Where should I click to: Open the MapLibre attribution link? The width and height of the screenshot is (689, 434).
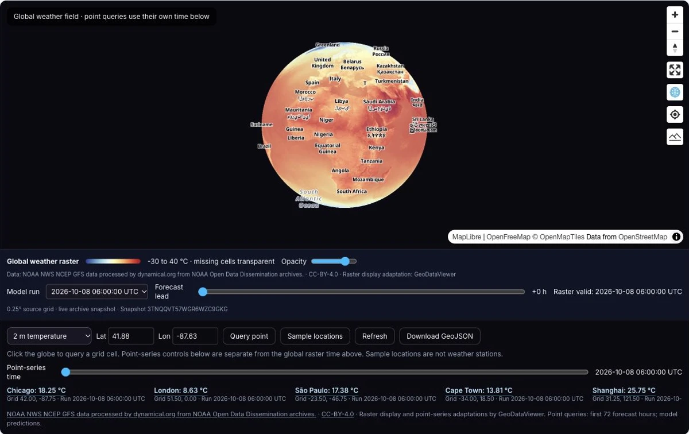pyautogui.click(x=466, y=237)
